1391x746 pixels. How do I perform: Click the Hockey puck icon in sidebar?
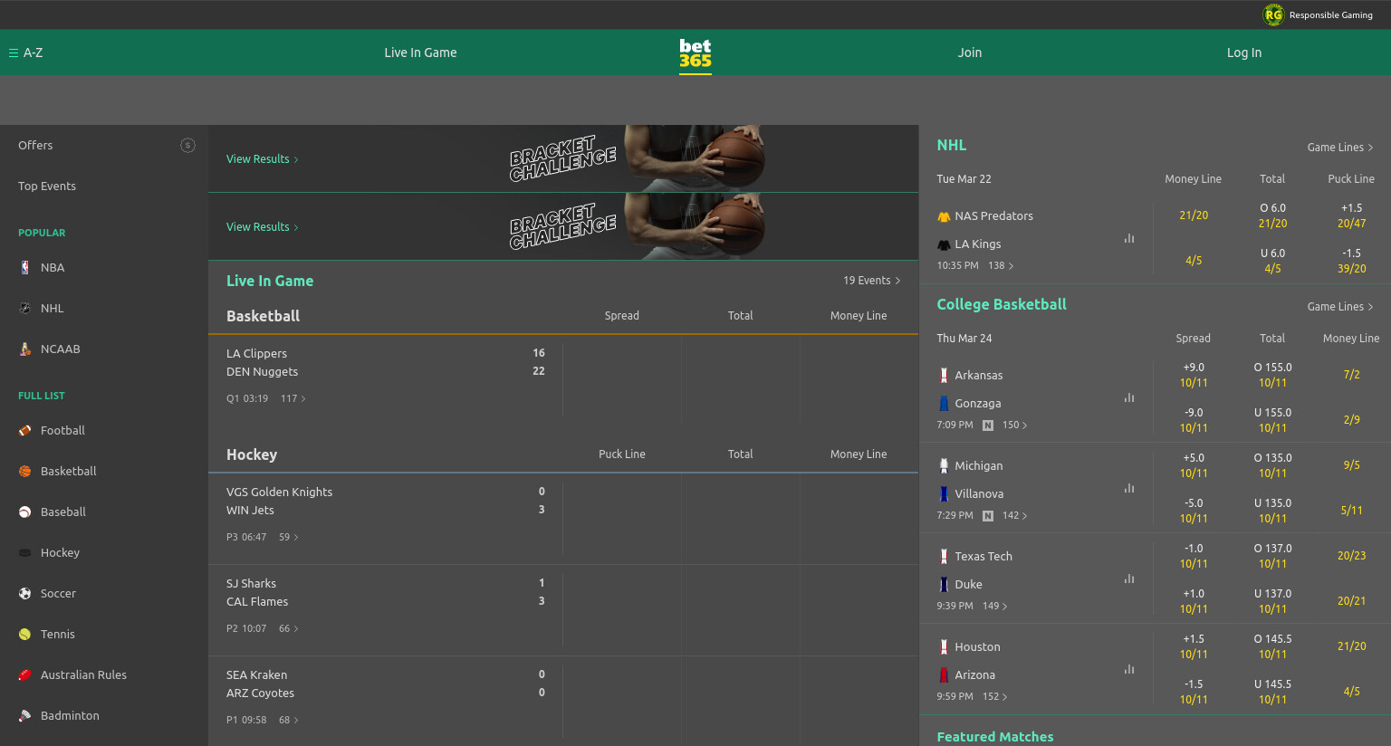[25, 552]
